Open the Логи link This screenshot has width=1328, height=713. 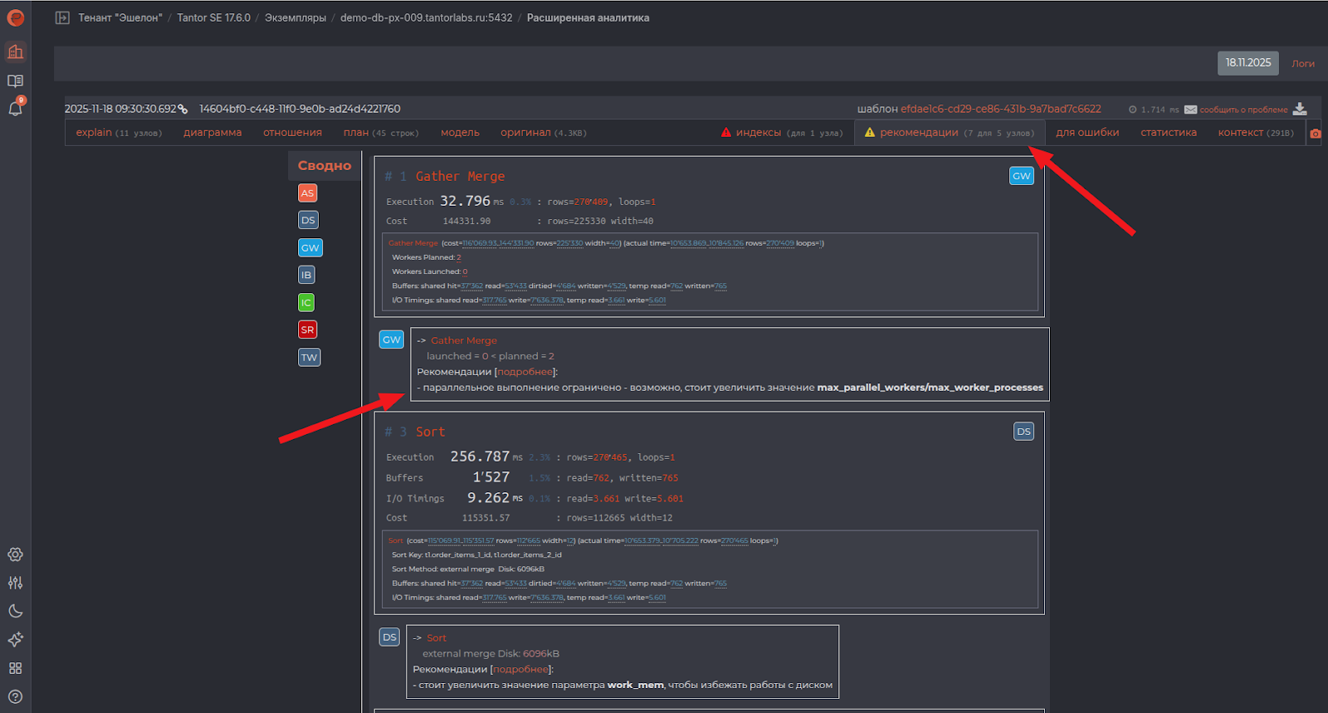pyautogui.click(x=1303, y=64)
